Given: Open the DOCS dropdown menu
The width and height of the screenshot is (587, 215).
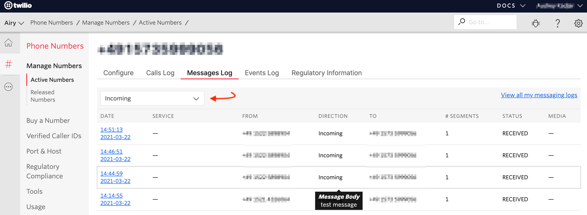Looking at the screenshot, I should (511, 6).
